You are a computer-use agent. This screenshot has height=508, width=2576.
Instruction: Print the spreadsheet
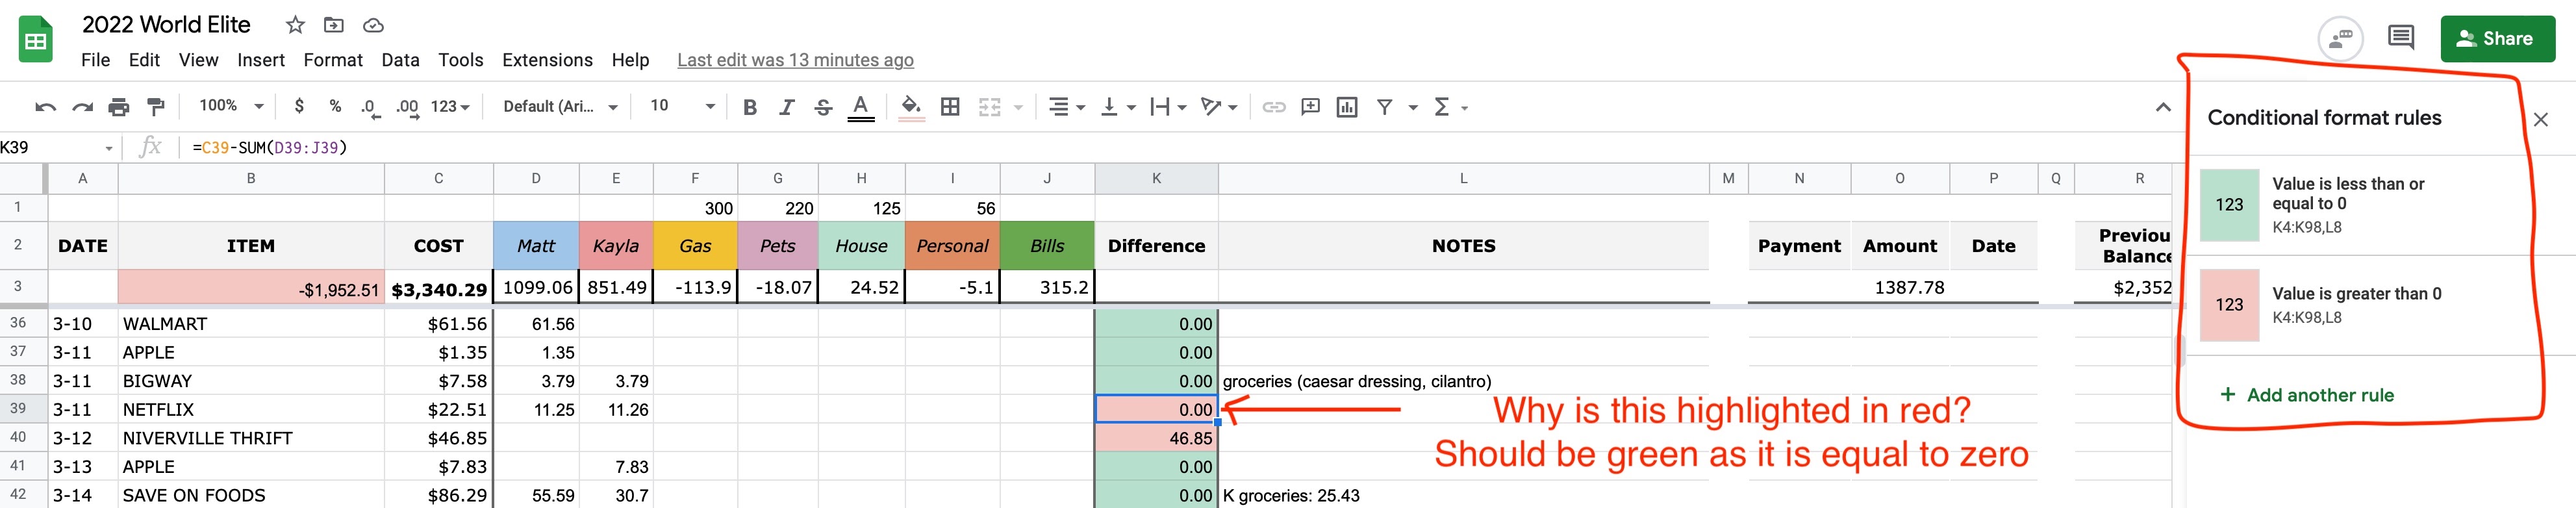119,107
